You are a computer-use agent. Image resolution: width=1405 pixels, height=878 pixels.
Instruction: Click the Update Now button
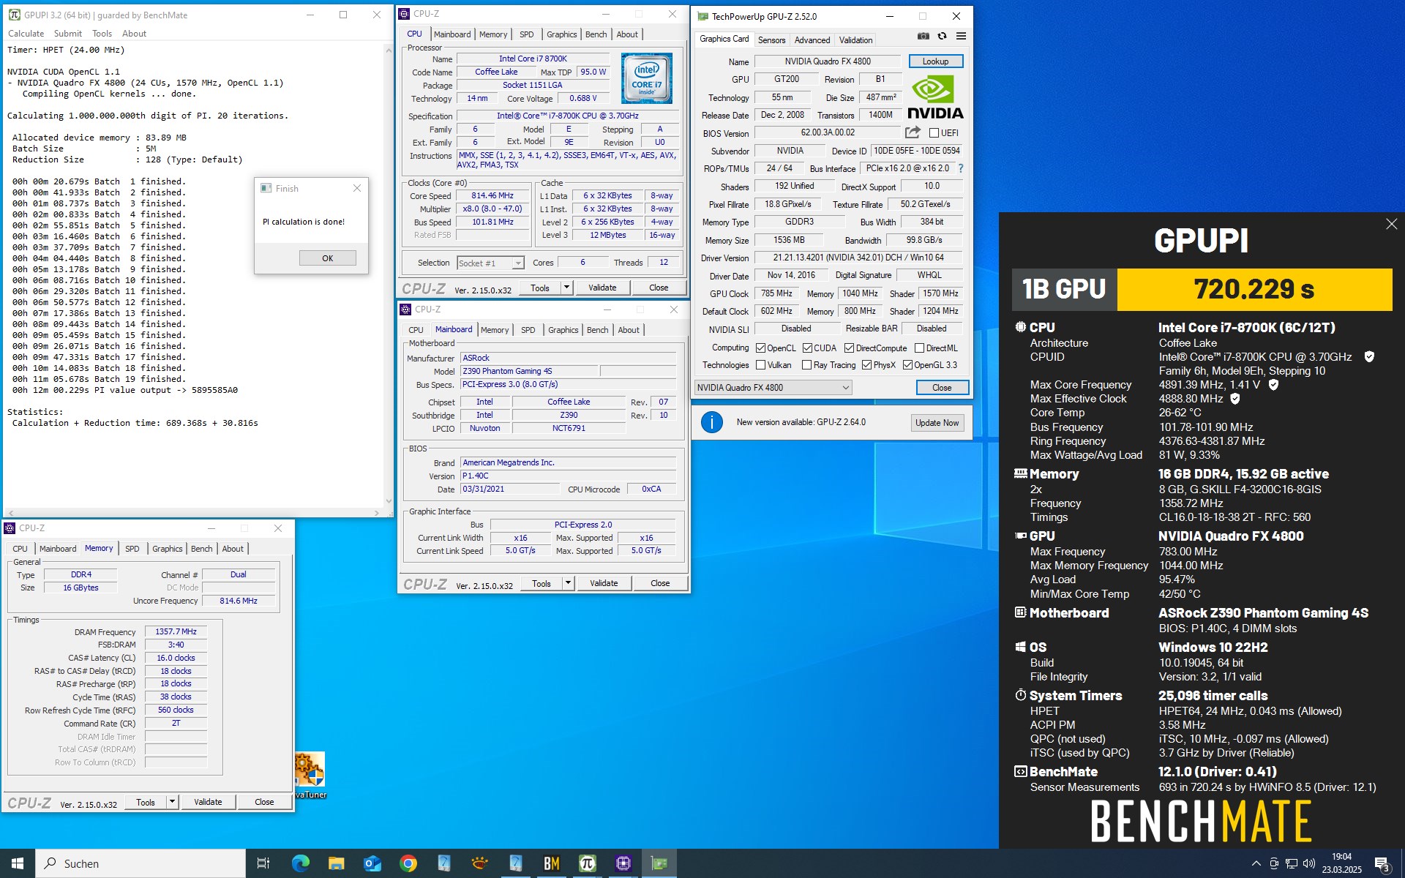(x=937, y=423)
